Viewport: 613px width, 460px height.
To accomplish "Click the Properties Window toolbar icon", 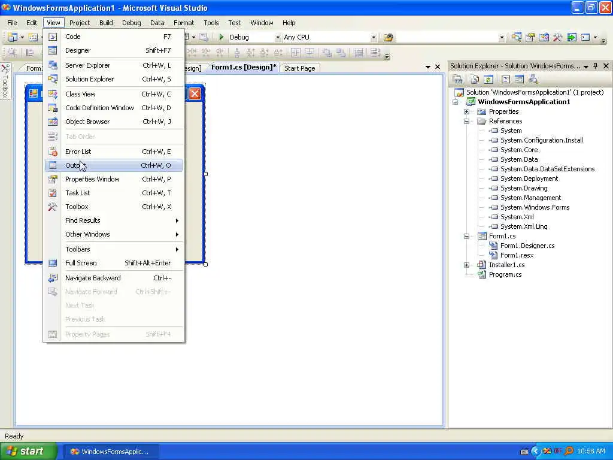I will pos(530,37).
